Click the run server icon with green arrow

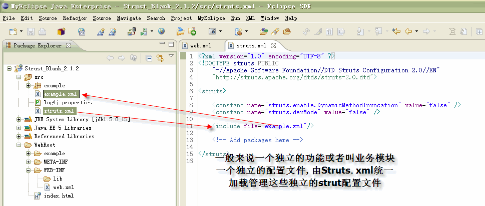(144, 31)
